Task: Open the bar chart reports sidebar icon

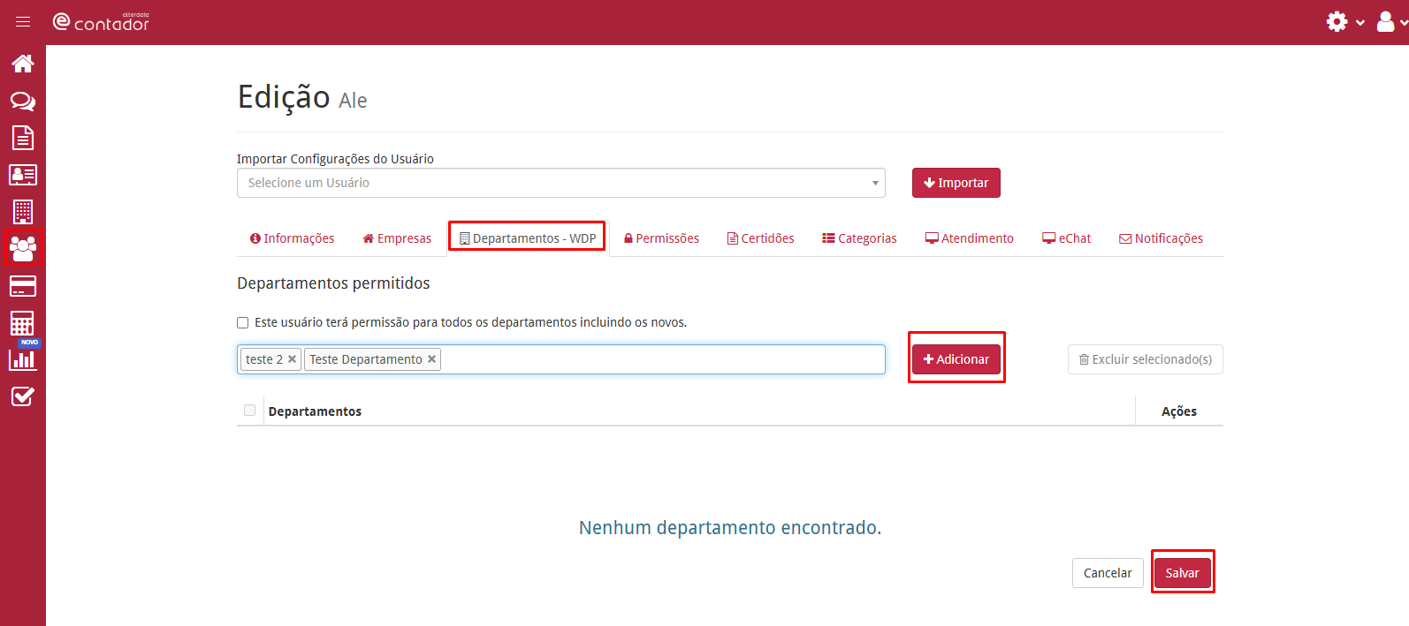Action: coord(23,359)
